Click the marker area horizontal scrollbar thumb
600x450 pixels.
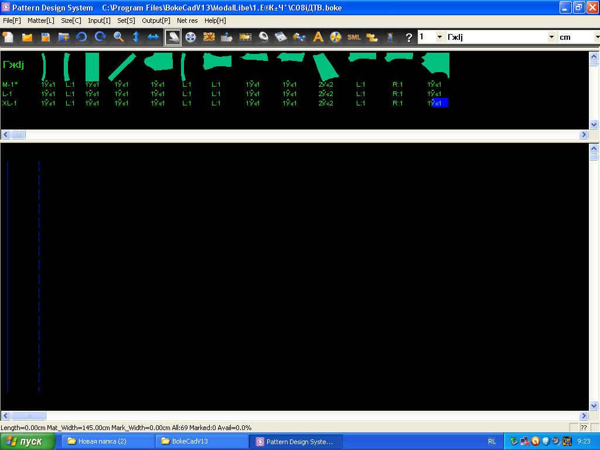pos(29,415)
